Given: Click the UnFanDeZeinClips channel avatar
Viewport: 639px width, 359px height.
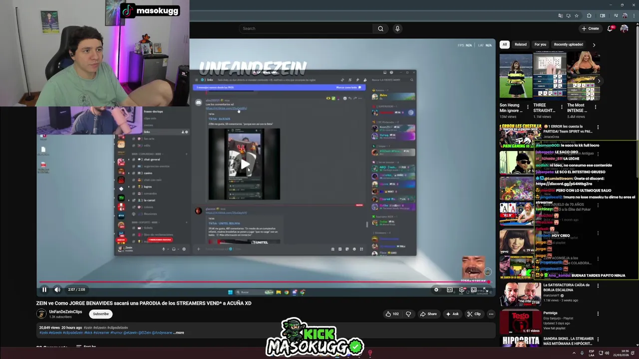Looking at the screenshot, I should (41, 314).
